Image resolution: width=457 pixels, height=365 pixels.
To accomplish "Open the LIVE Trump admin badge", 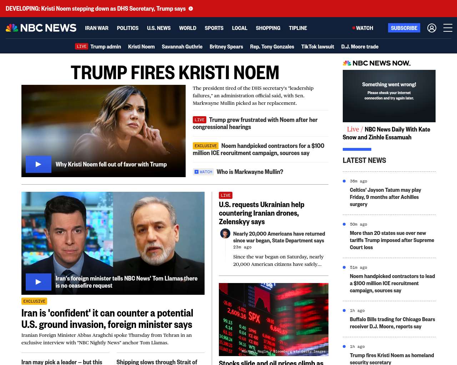I will click(x=81, y=46).
